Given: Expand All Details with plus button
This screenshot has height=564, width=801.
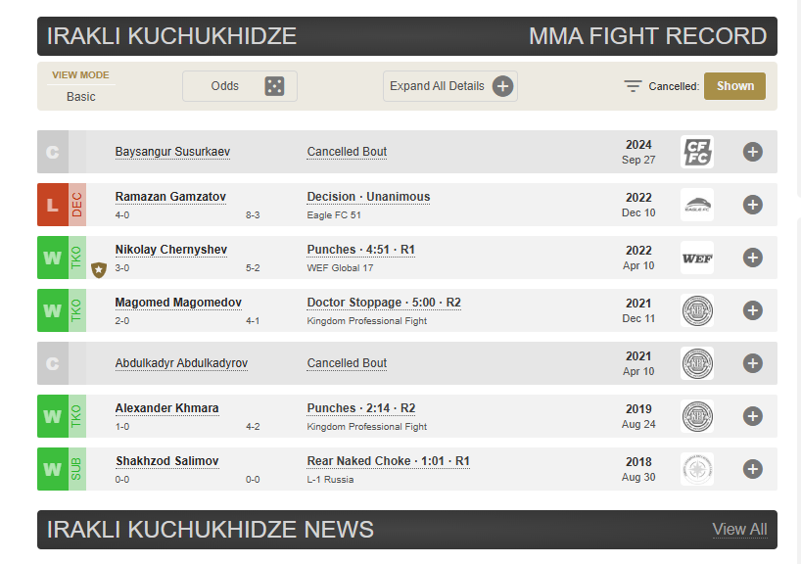Looking at the screenshot, I should pyautogui.click(x=502, y=86).
